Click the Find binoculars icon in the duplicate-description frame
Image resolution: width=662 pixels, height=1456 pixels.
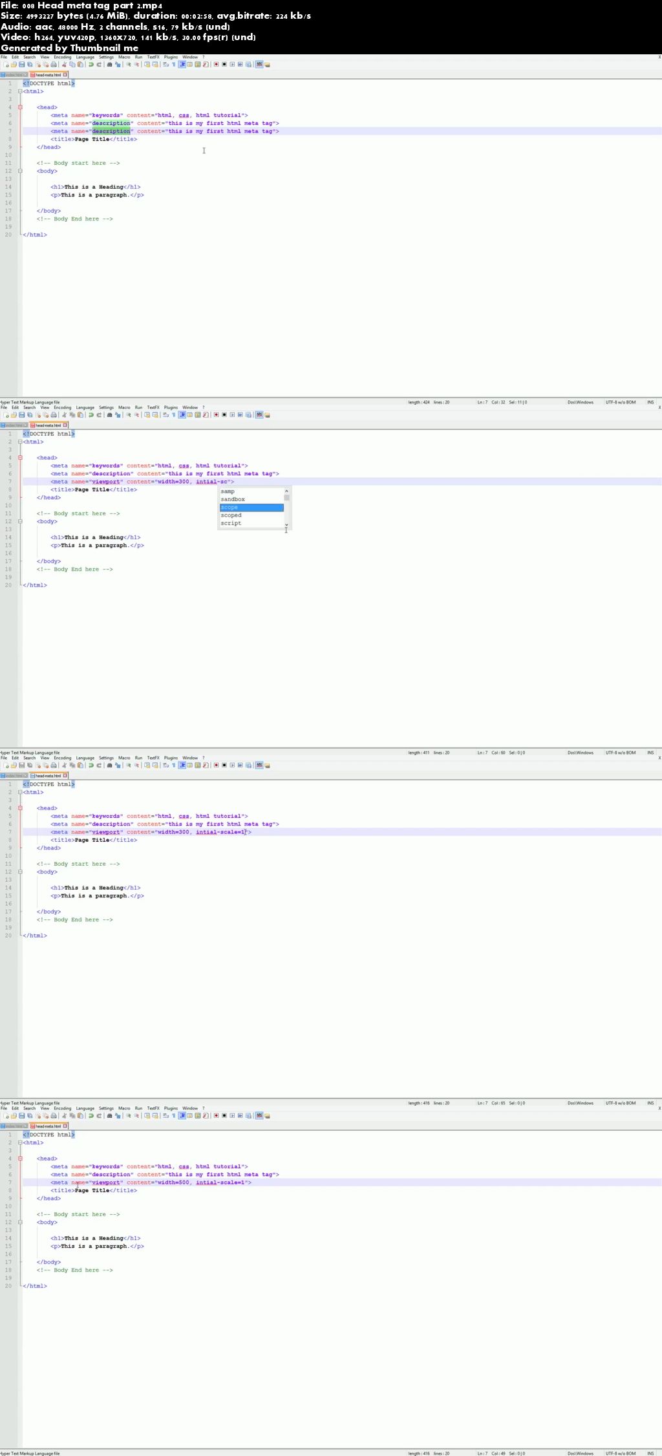pos(109,64)
